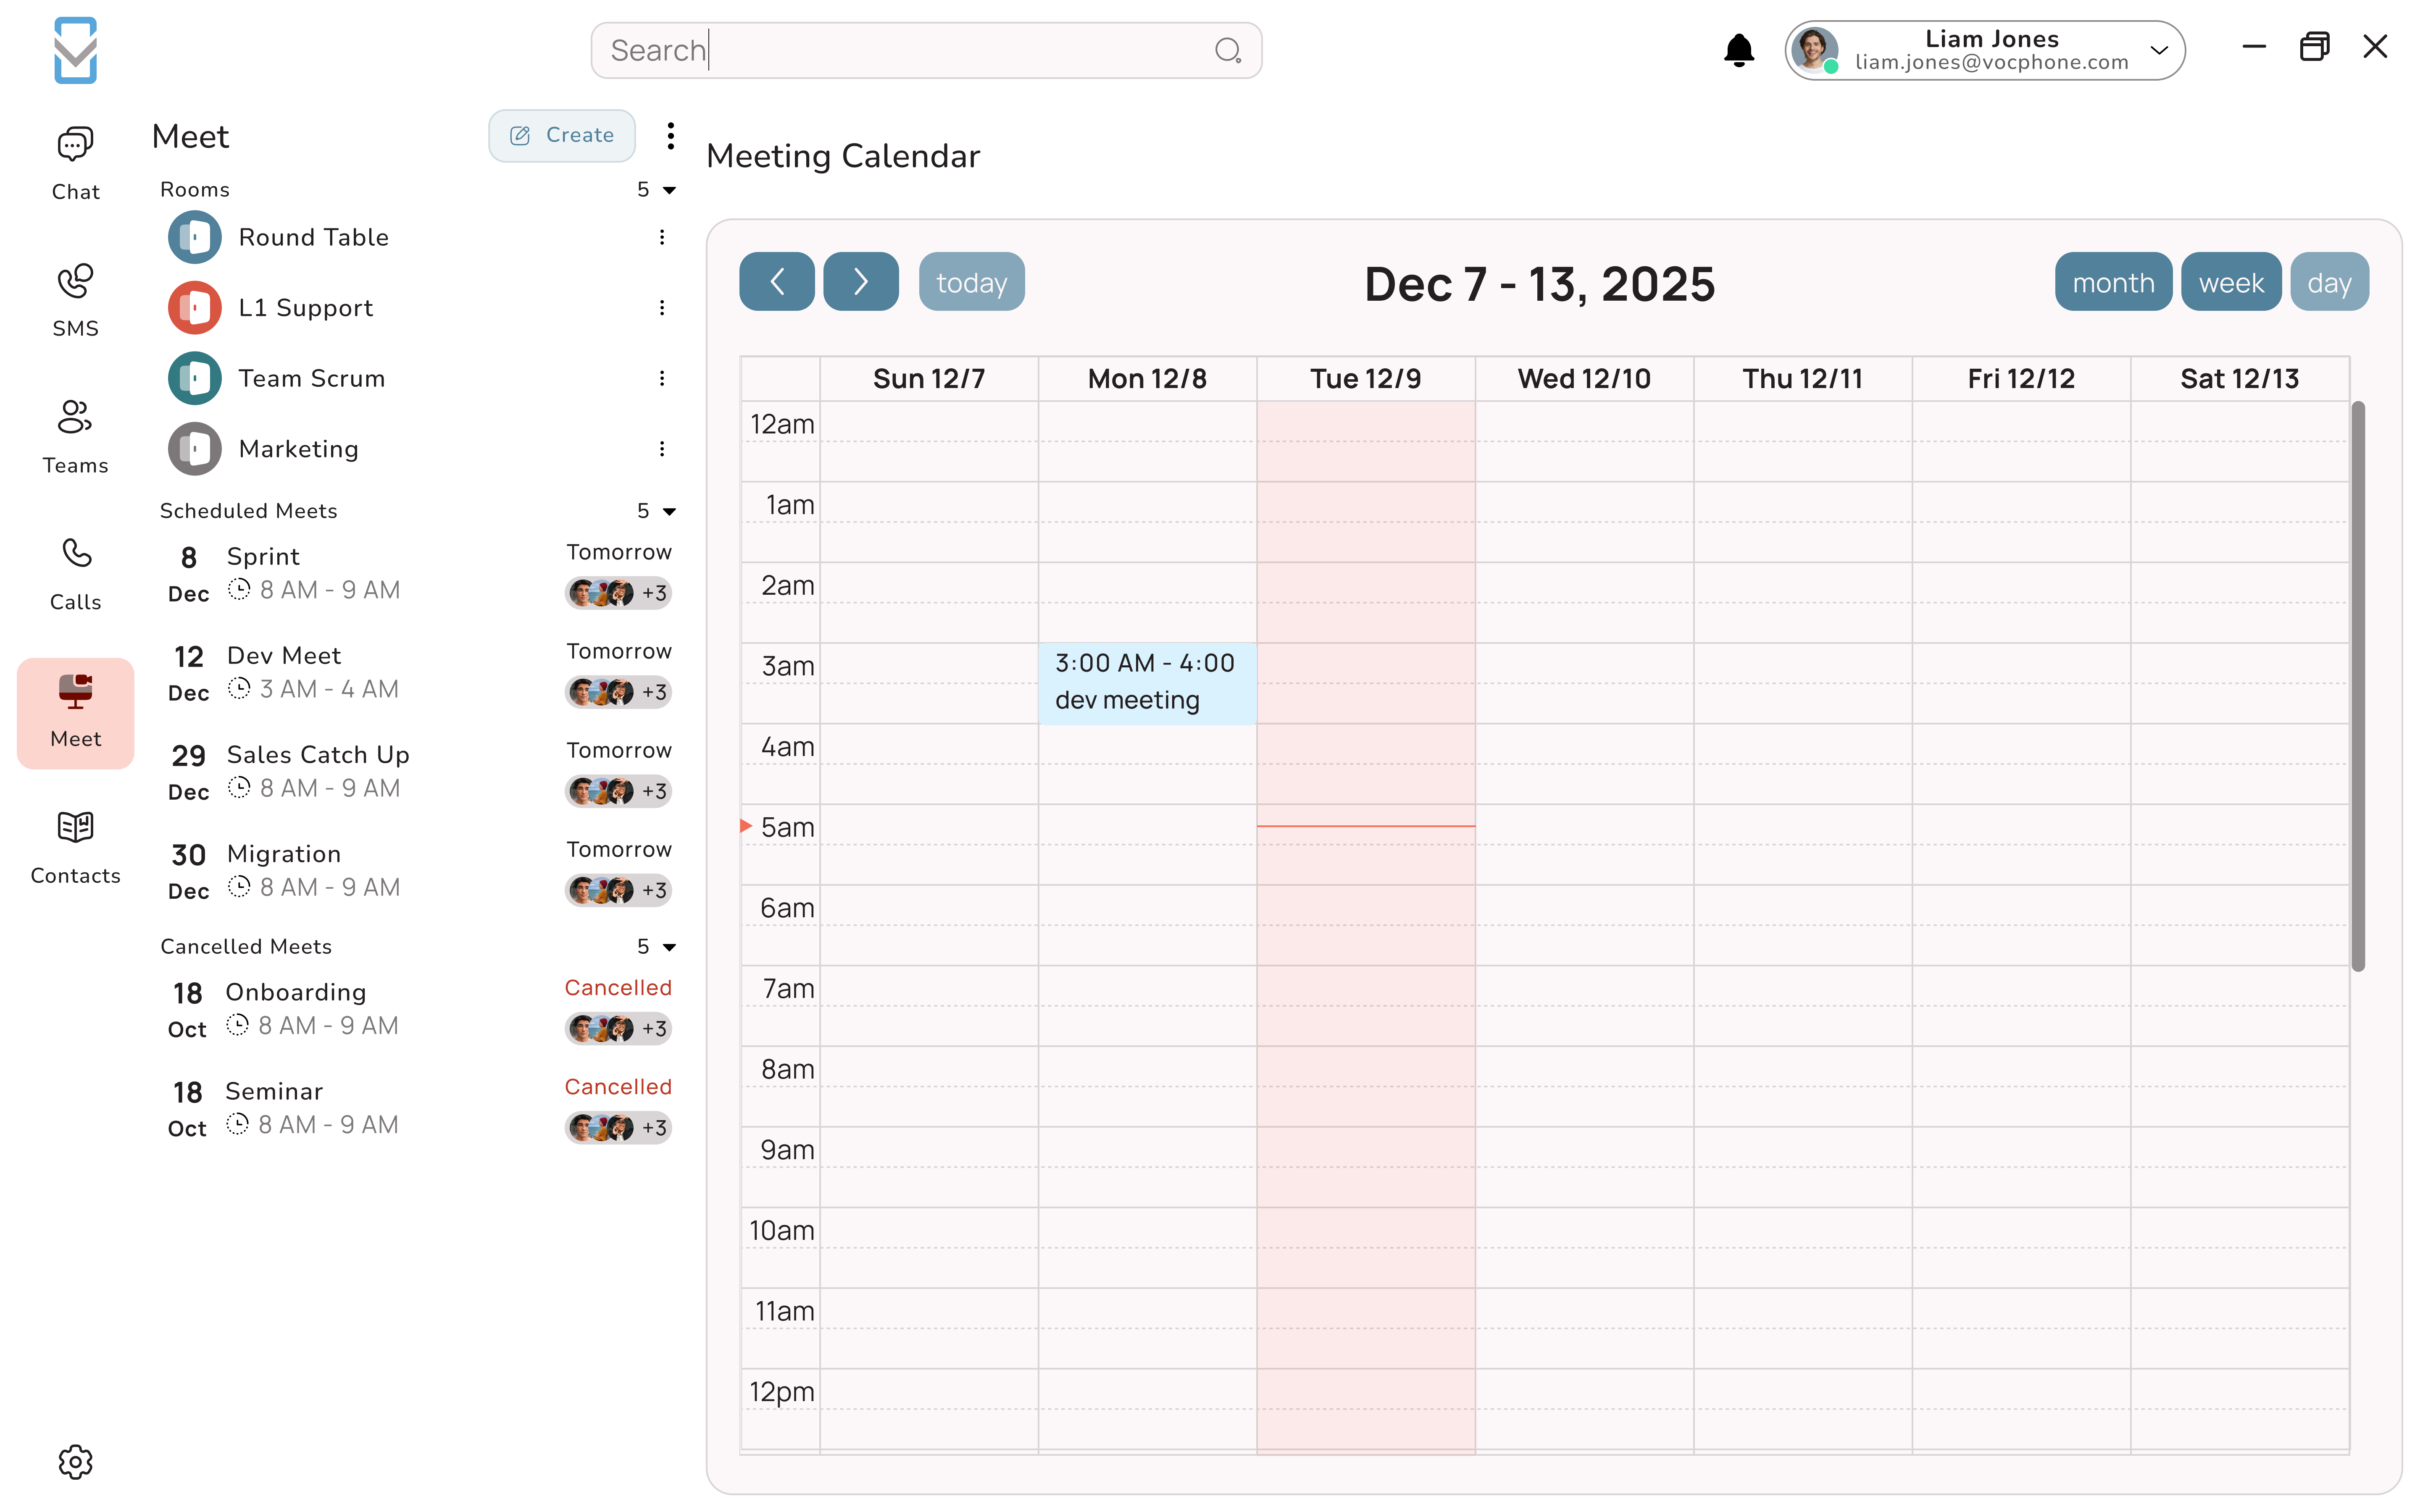Open Meet panel three-dot menu
The width and height of the screenshot is (2420, 1512).
670,135
